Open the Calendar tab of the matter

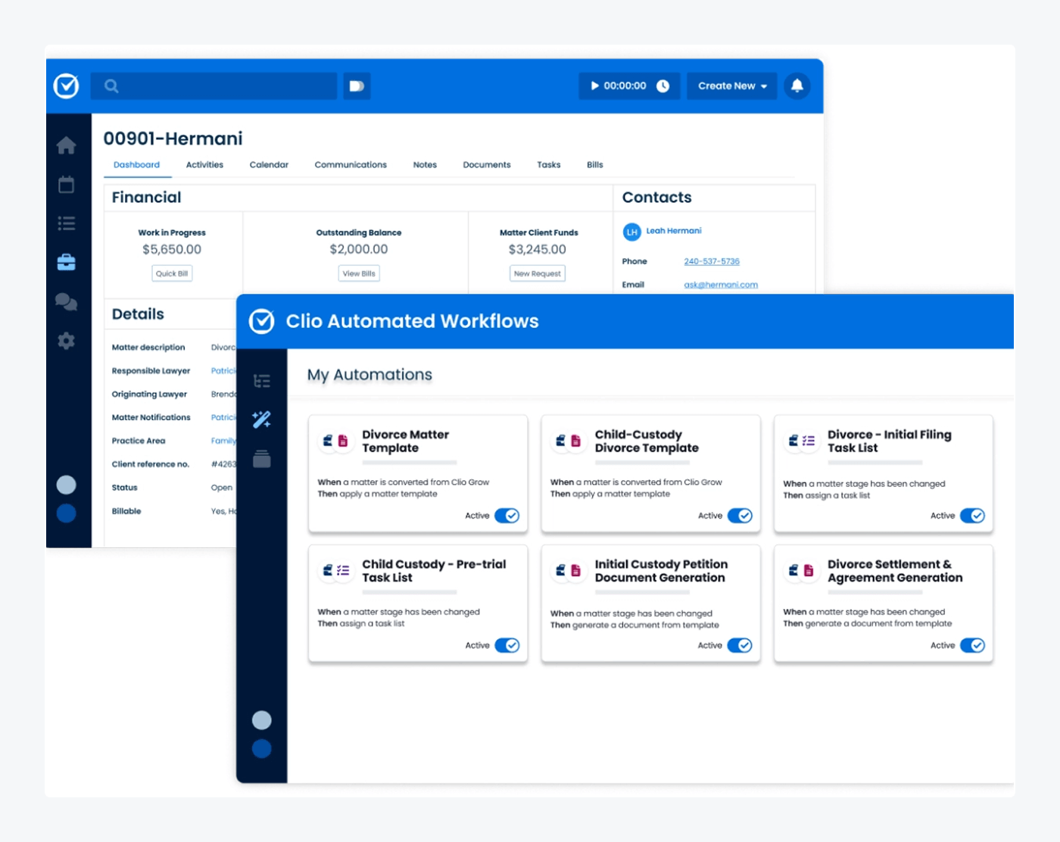point(269,165)
